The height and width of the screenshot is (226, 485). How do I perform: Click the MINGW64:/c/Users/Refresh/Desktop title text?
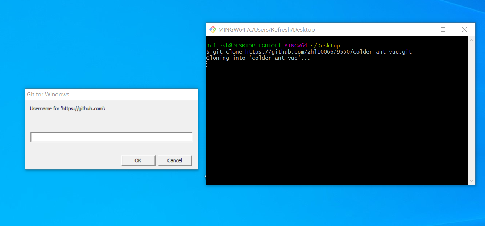266,30
